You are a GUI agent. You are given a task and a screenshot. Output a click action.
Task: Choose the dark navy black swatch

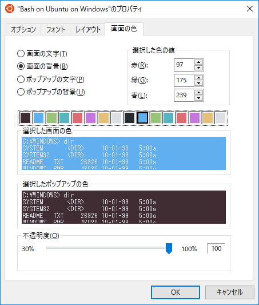[129, 118]
